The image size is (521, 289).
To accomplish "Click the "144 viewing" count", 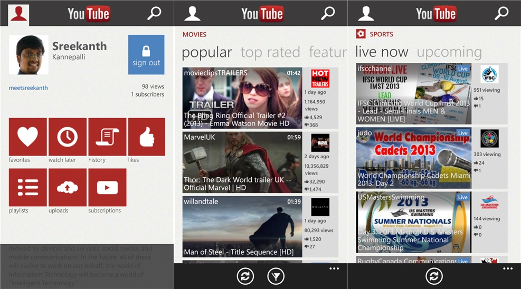I will click(487, 219).
